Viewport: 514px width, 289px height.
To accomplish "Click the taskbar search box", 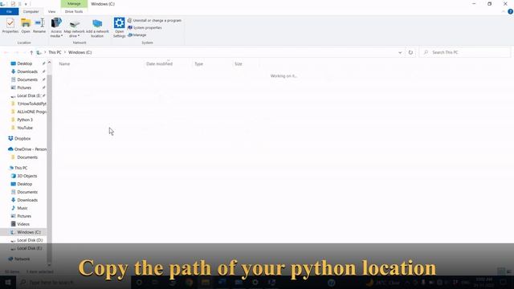I will (x=74, y=282).
